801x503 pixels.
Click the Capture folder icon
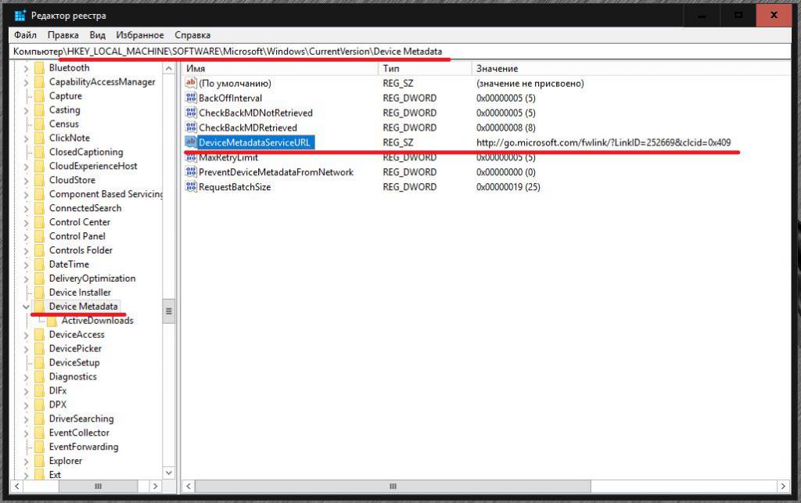(39, 96)
